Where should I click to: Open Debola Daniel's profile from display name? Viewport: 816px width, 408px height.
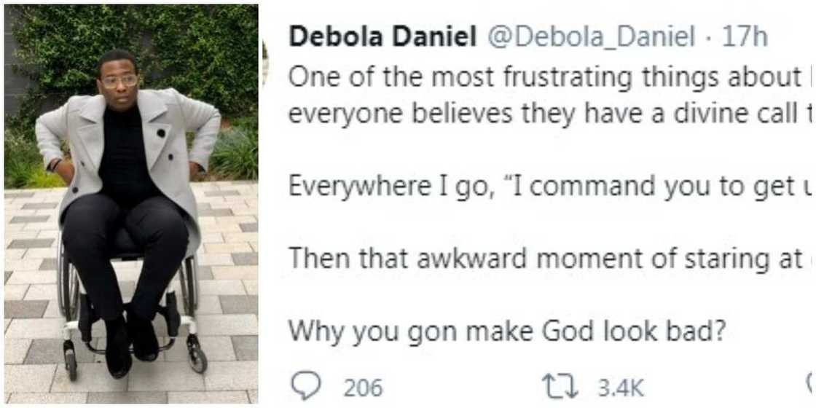click(x=382, y=37)
